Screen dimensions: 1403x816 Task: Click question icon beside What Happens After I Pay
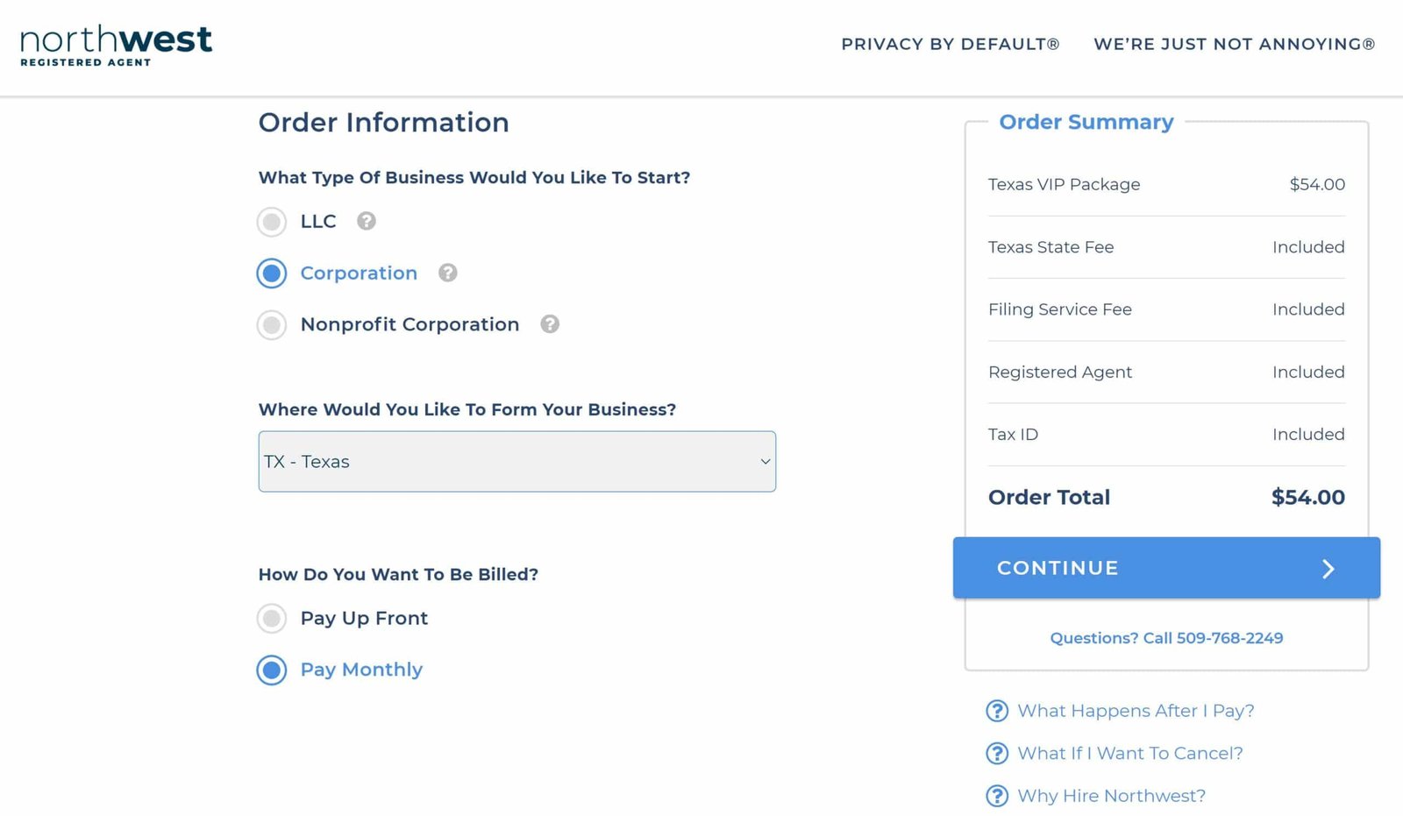pyautogui.click(x=997, y=711)
